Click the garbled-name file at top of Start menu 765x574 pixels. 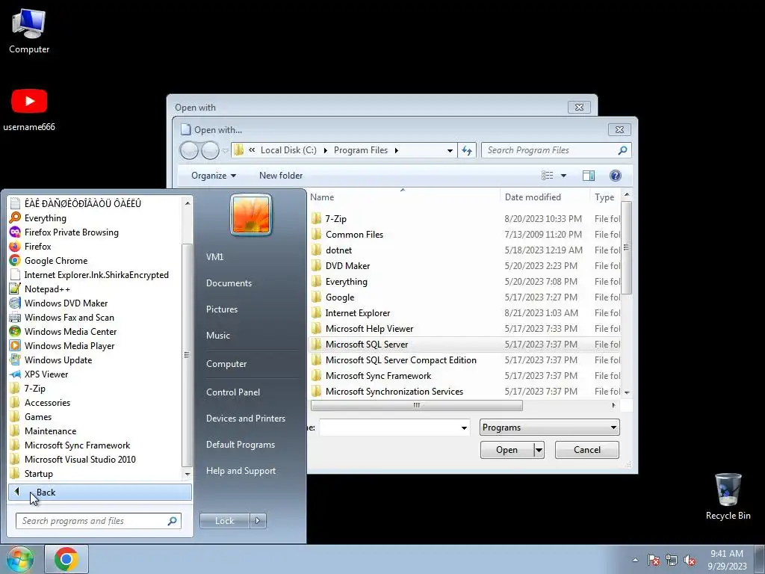[82, 203]
